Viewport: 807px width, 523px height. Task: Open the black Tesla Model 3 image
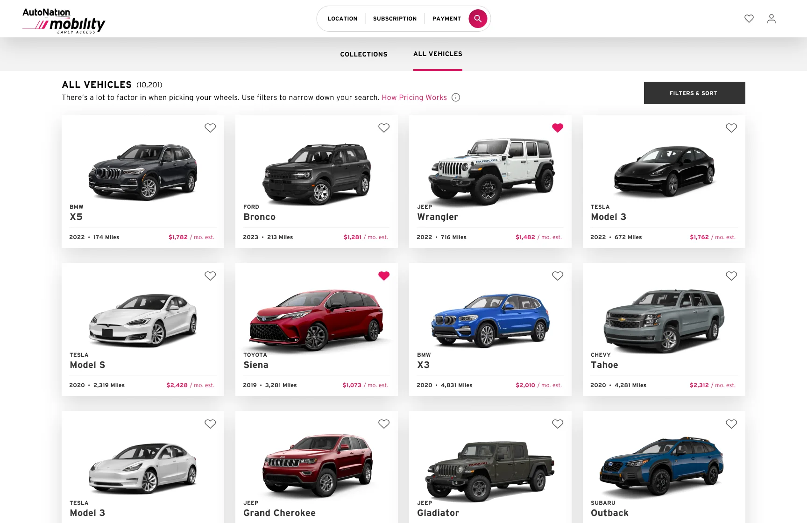(664, 171)
